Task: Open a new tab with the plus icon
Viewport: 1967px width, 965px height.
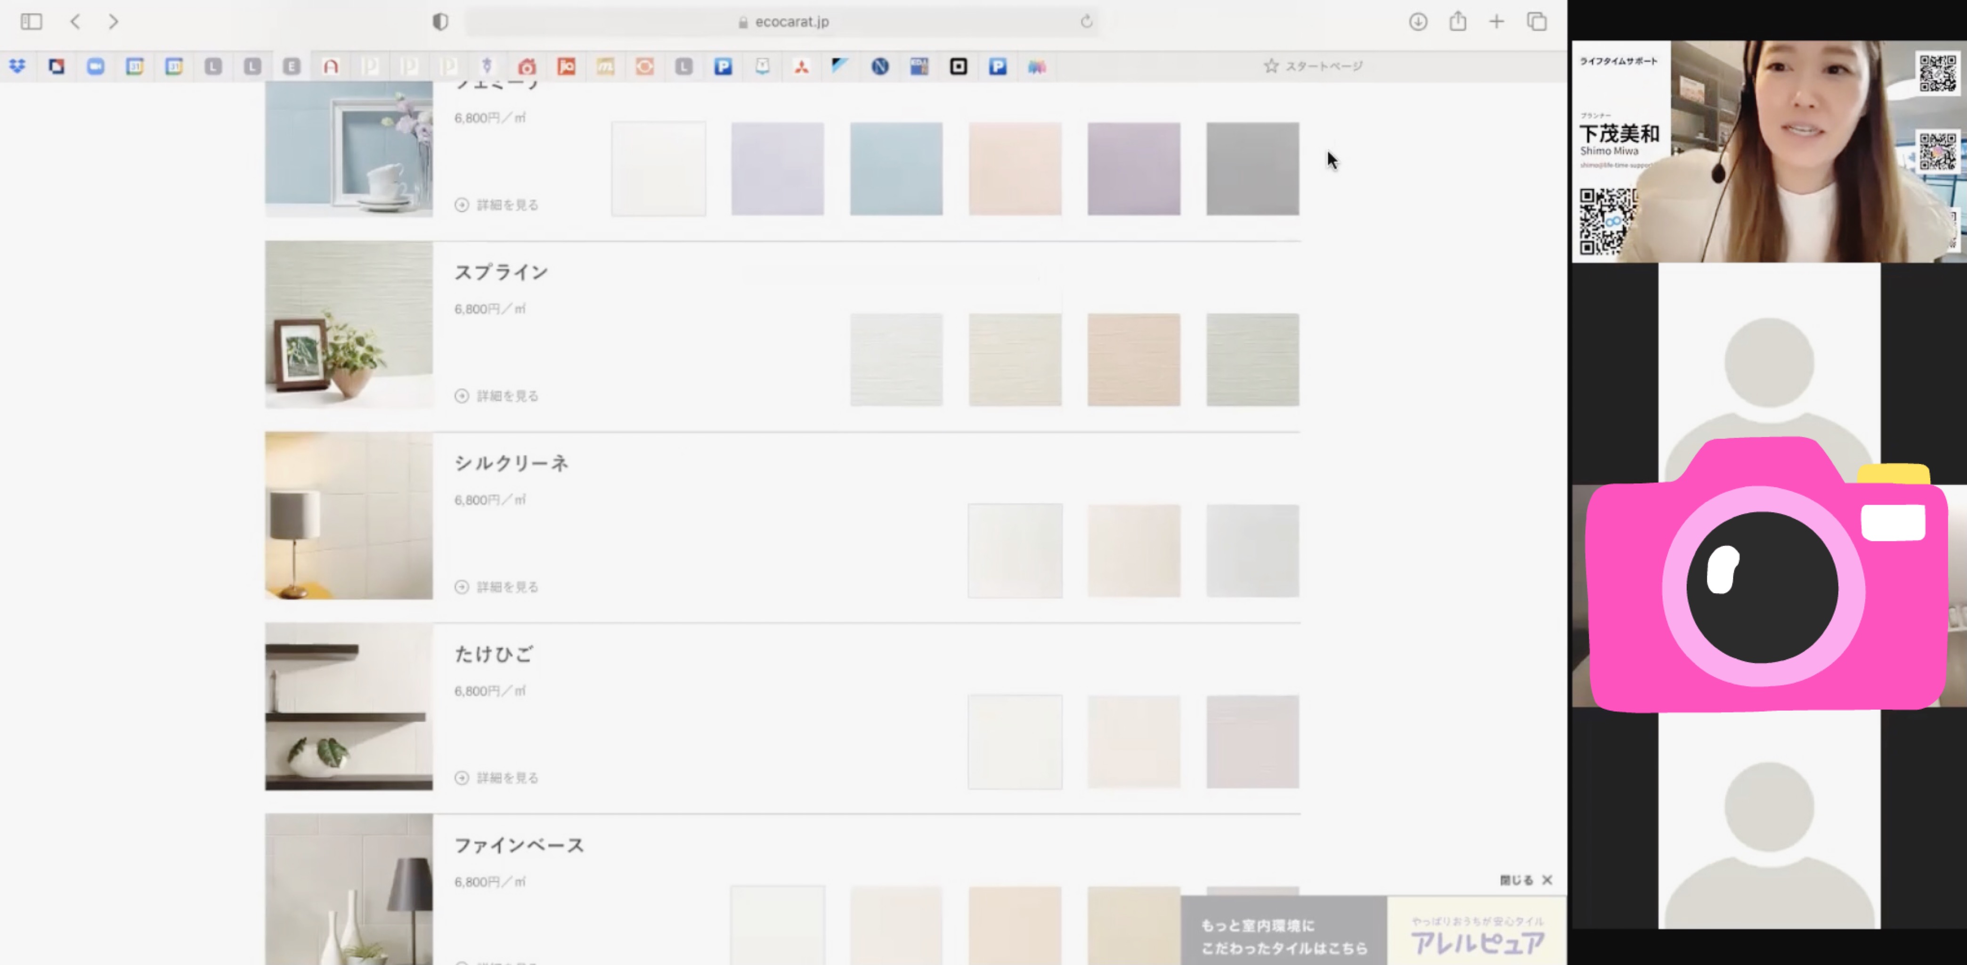Action: [1496, 21]
